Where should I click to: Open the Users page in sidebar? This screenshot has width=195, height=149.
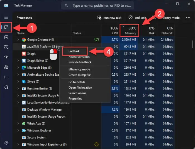[x=6, y=67]
